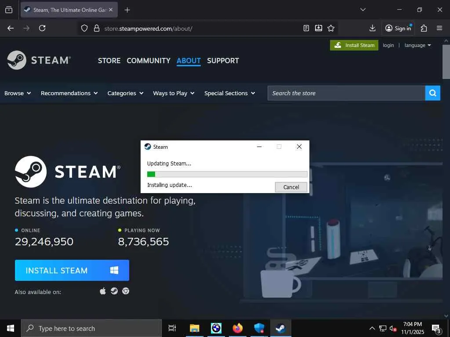Image resolution: width=450 pixels, height=337 pixels.
Task: Open Task View on the taskbar
Action: point(172,328)
